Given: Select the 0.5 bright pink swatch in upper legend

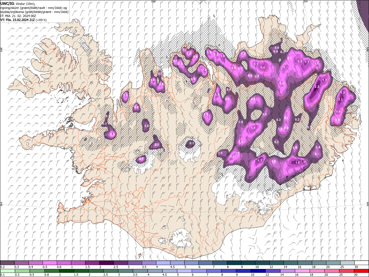Looking at the screenshot, I should 50,263.
